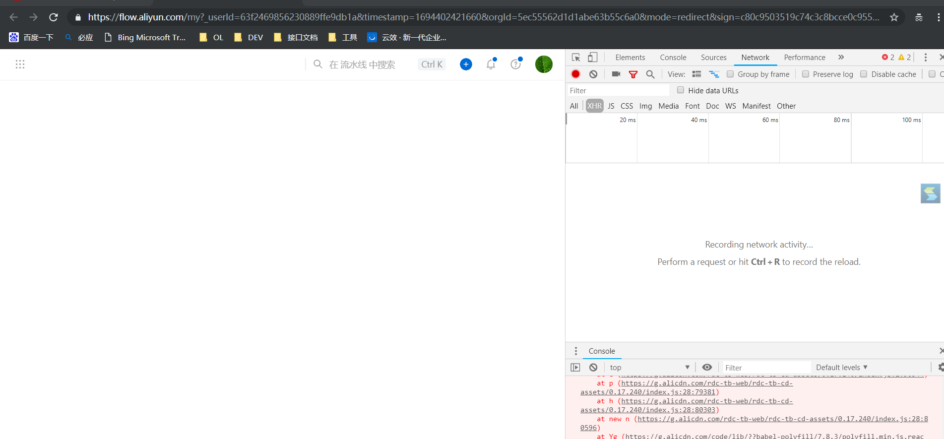Filter requests by Doc
This screenshot has height=439, width=944.
pos(712,106)
